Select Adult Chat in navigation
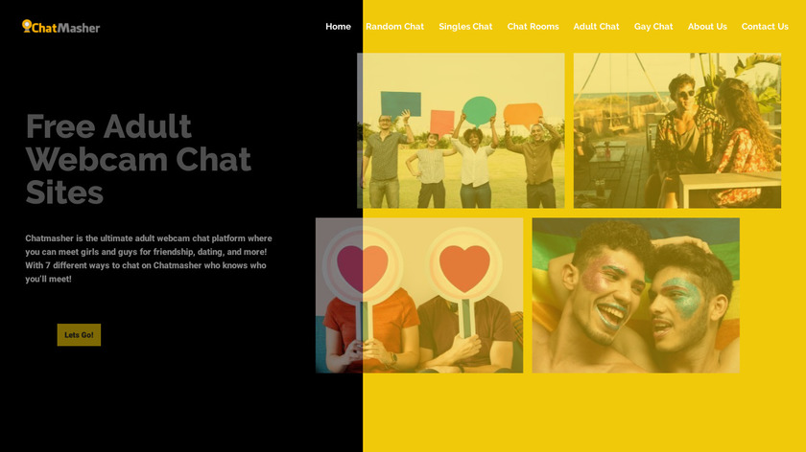This screenshot has width=806, height=452. pos(596,27)
